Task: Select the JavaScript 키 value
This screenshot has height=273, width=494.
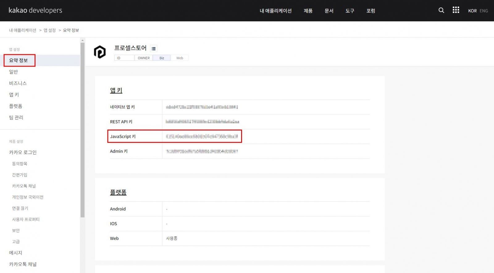Action: (202, 136)
